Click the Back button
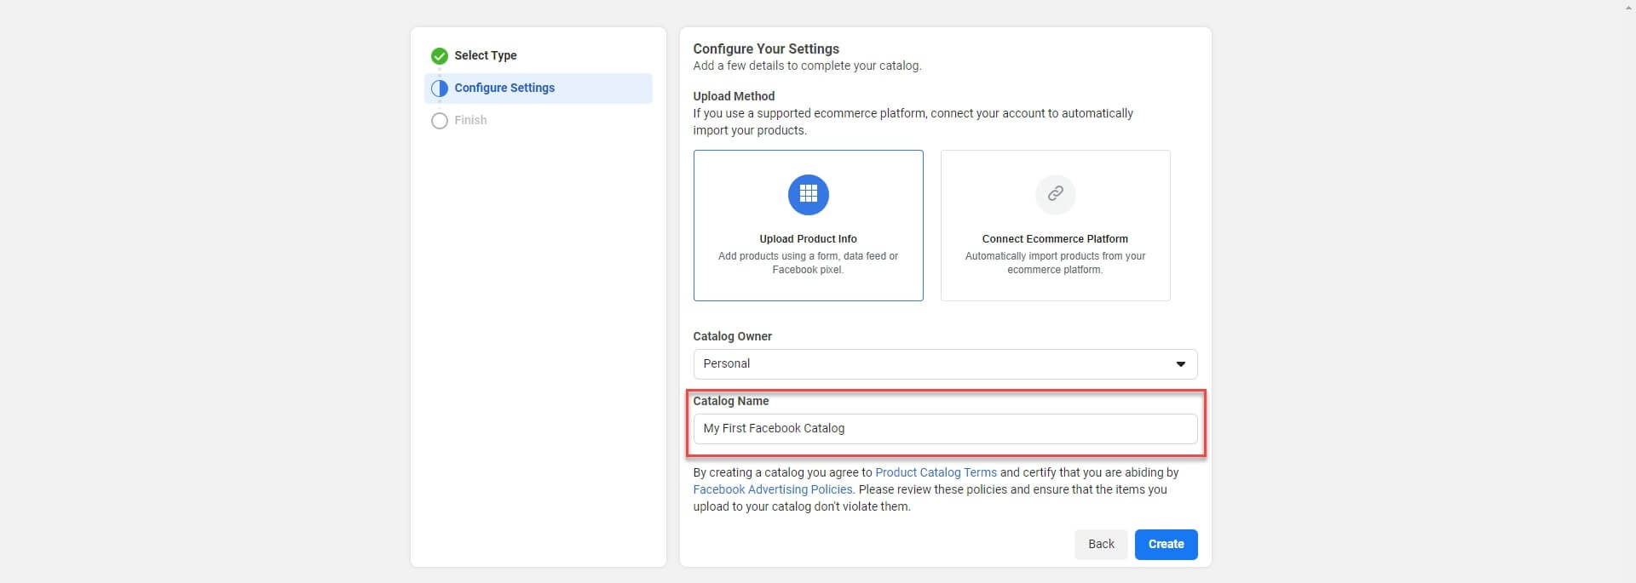 point(1101,545)
